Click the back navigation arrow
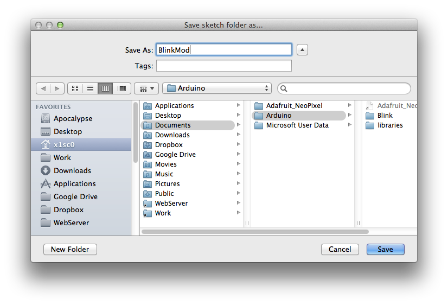448x305 pixels. click(x=43, y=88)
